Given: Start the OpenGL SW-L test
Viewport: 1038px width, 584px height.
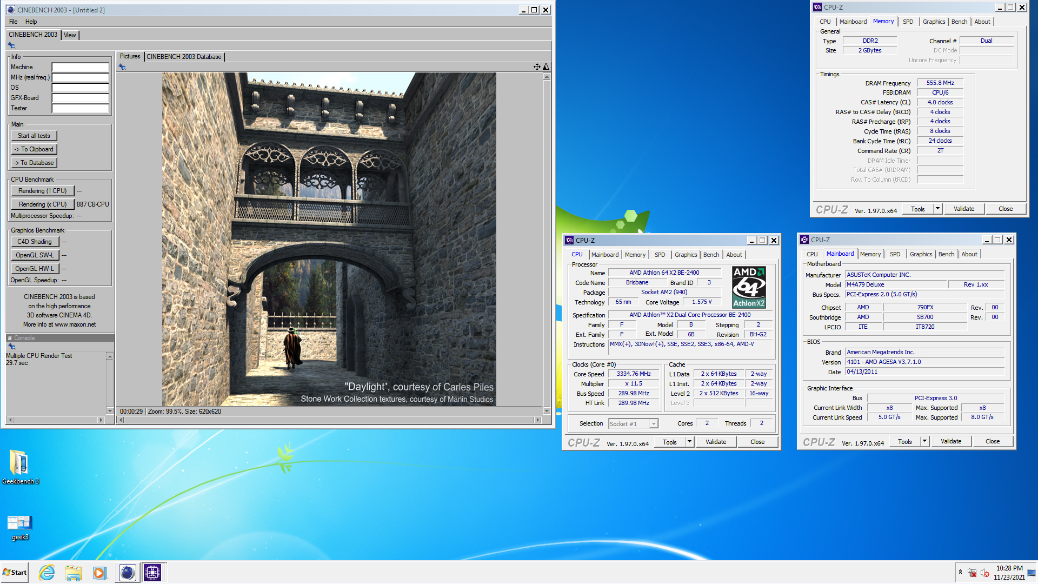Looking at the screenshot, I should 35,255.
